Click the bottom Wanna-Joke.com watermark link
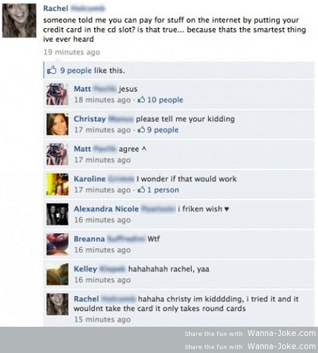This screenshot has height=353, width=318. click(x=281, y=346)
